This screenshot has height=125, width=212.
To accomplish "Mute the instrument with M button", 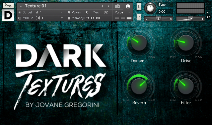I will (139, 17).
